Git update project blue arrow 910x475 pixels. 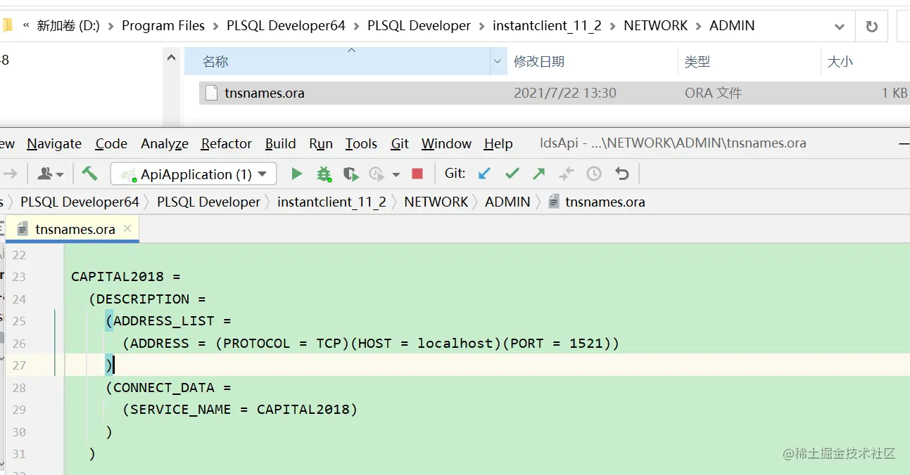coord(484,174)
